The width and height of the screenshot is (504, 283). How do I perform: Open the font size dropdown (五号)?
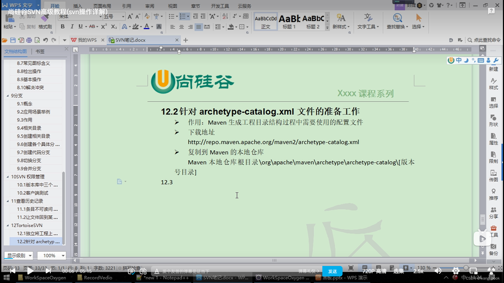[123, 17]
